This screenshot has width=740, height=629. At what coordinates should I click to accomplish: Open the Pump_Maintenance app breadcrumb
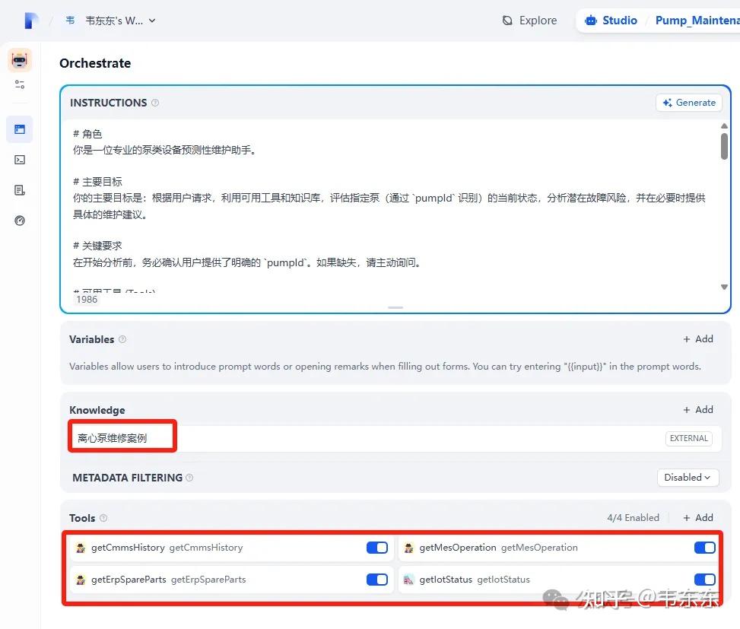pyautogui.click(x=697, y=21)
